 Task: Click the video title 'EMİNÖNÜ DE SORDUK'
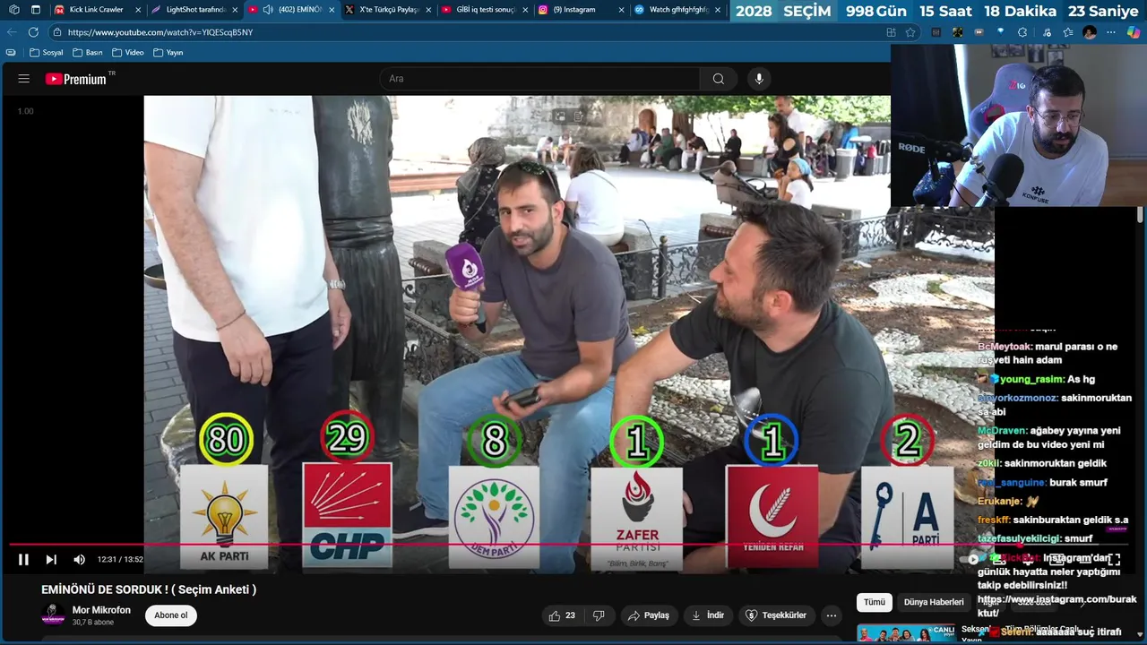[149, 589]
